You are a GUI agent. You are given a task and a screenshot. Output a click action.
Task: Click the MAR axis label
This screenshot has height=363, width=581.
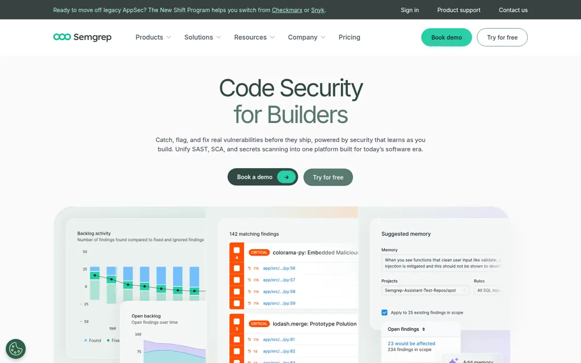(x=112, y=329)
